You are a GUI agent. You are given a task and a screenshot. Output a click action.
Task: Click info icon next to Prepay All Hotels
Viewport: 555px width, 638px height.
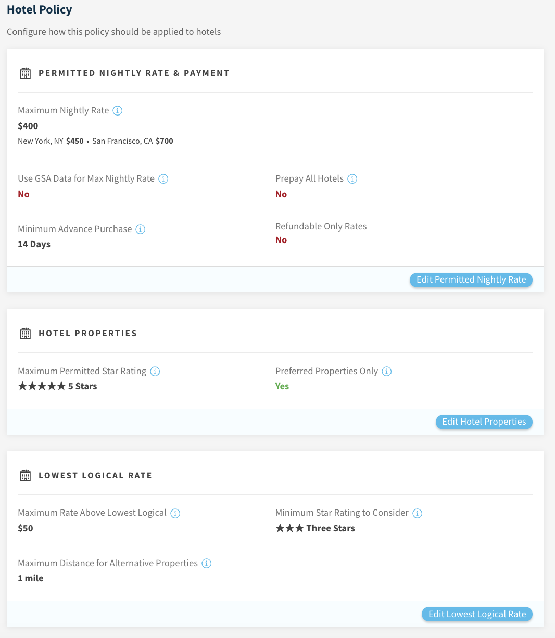[352, 178]
